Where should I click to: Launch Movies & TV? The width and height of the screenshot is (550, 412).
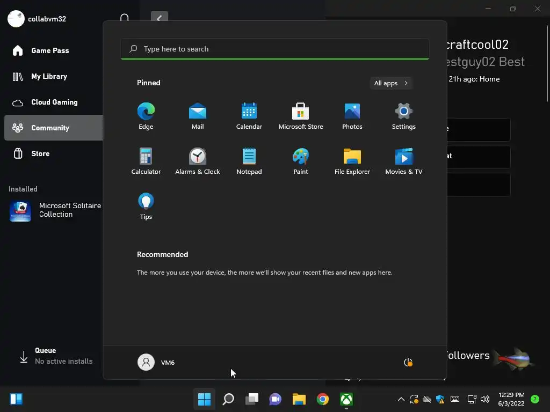(x=404, y=161)
